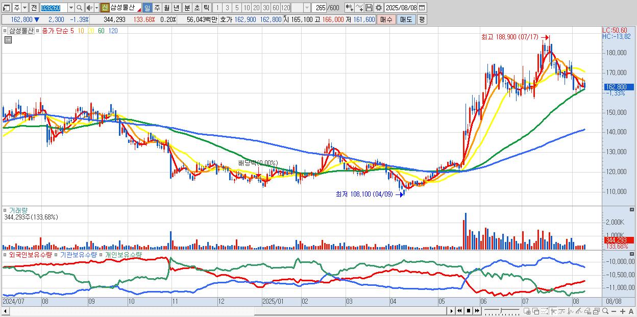Viewport: 637px width, 317px height.
Task: Click the add candle indicator icon
Action: [350, 8]
